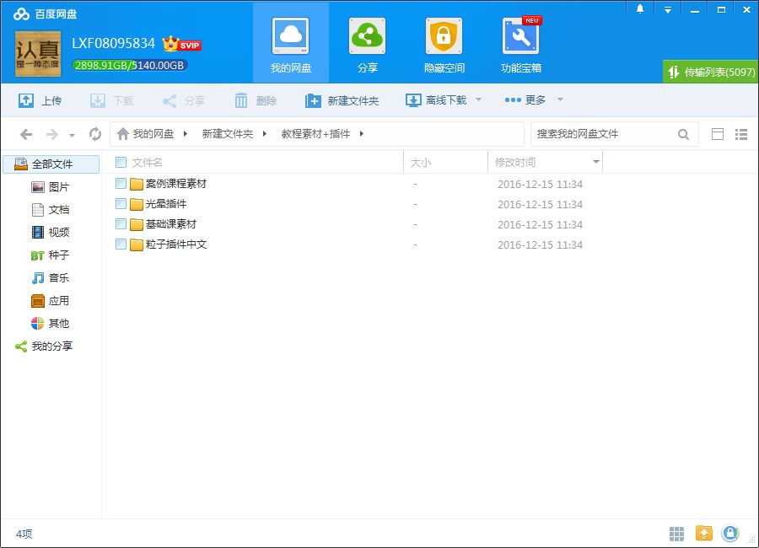This screenshot has width=759, height=548.
Task: Check the box for 光晕插件
Action: [121, 204]
